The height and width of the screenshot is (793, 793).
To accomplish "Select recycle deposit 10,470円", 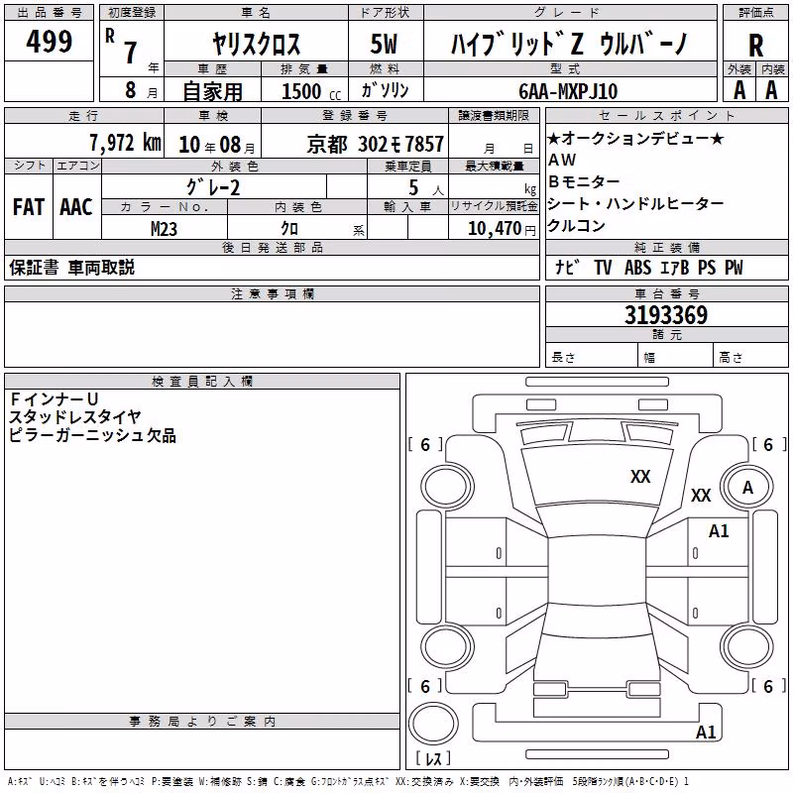I will (x=502, y=229).
